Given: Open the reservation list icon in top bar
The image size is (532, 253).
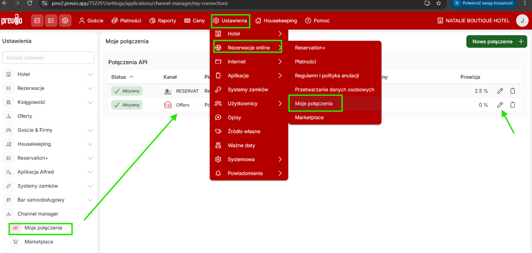Looking at the screenshot, I should 51,21.
